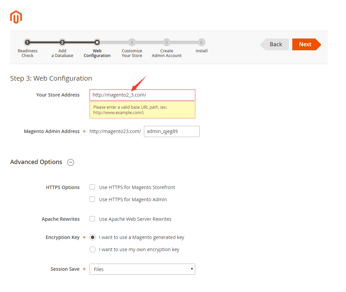This screenshot has height=292, width=346.
Task: Enable Use HTTPS for Magento Admin
Action: [x=92, y=199]
